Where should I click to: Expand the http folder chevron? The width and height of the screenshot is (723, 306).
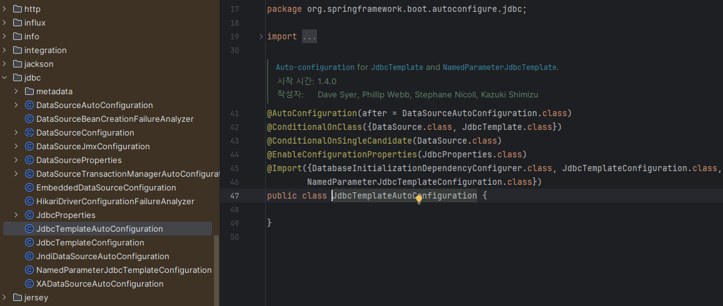point(4,9)
